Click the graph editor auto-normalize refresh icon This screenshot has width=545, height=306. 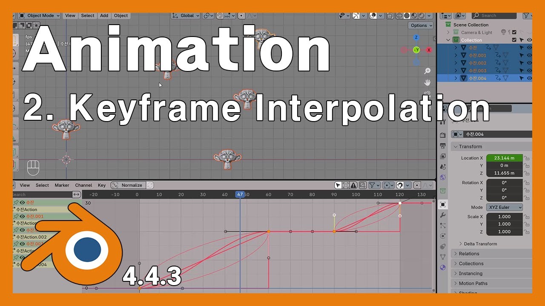(x=150, y=185)
